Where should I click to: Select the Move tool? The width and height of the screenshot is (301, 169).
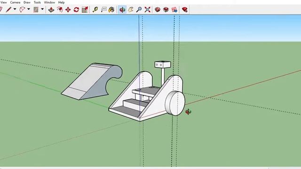tap(68, 9)
